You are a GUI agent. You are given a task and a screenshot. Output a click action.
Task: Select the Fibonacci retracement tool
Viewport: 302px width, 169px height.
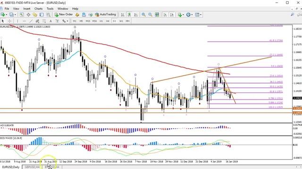point(44,21)
